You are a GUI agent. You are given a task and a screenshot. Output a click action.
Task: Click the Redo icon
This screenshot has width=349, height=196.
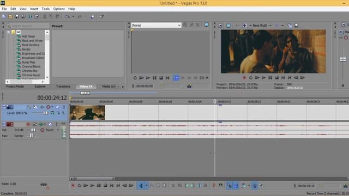click(80, 16)
